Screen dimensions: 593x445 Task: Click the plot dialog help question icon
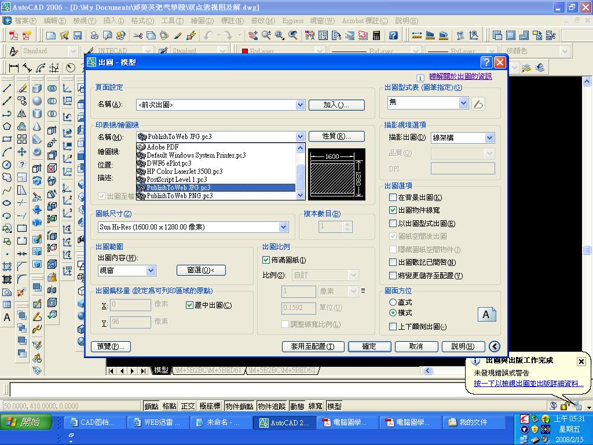(x=486, y=62)
